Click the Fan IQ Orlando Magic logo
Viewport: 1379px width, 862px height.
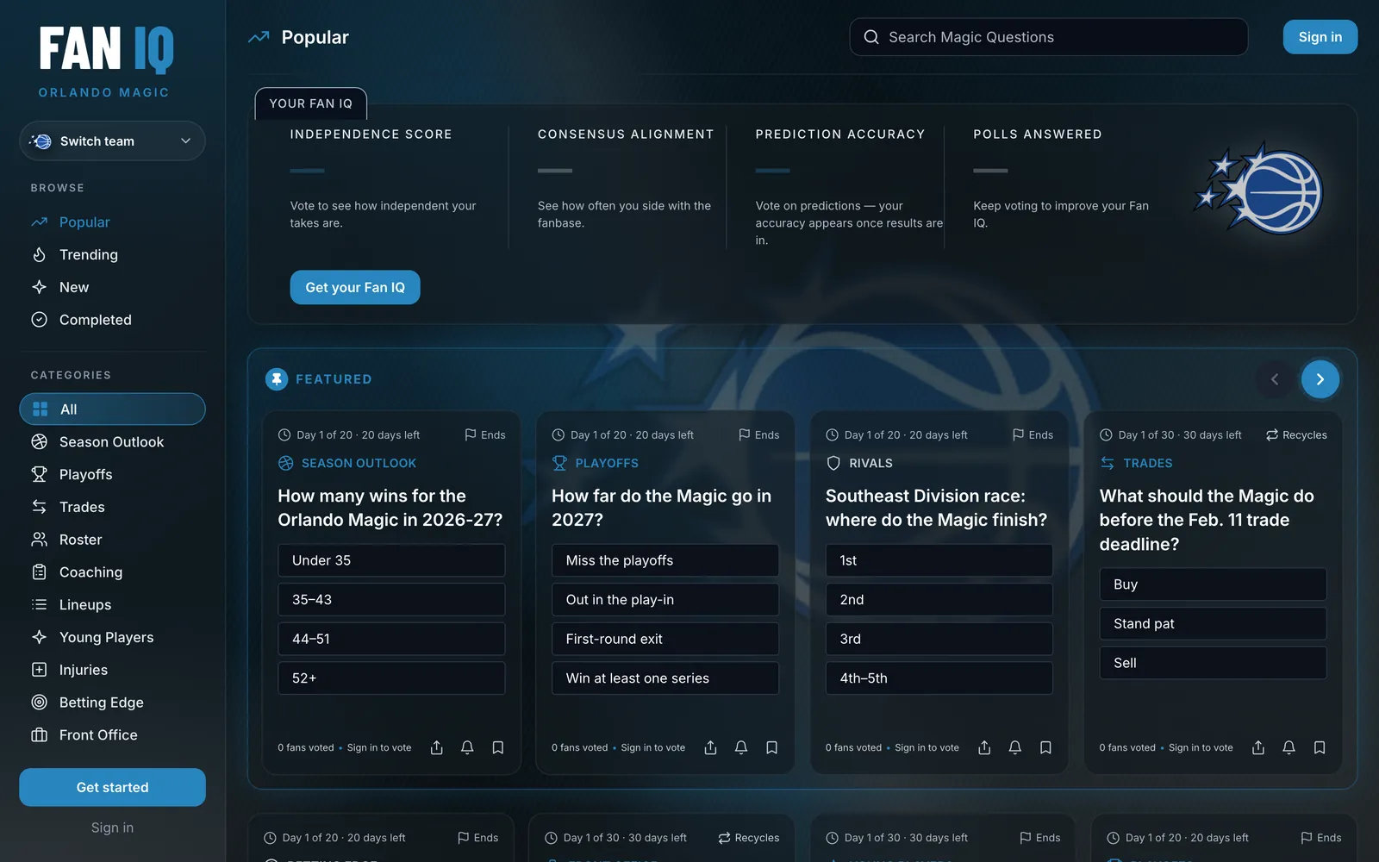click(x=105, y=60)
